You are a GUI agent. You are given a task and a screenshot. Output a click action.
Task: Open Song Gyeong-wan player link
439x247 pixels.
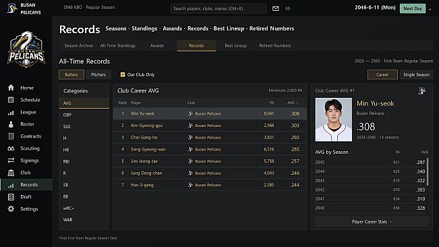tap(148, 149)
